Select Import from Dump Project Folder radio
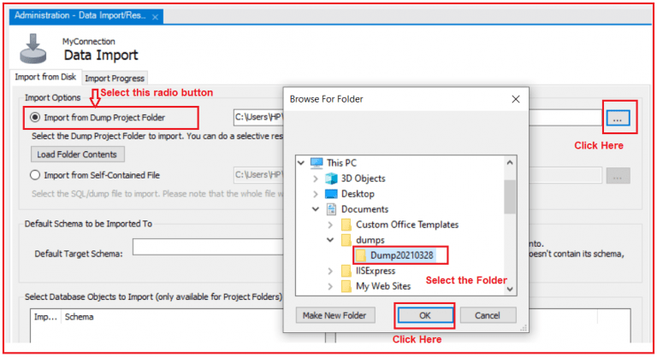 coord(35,117)
